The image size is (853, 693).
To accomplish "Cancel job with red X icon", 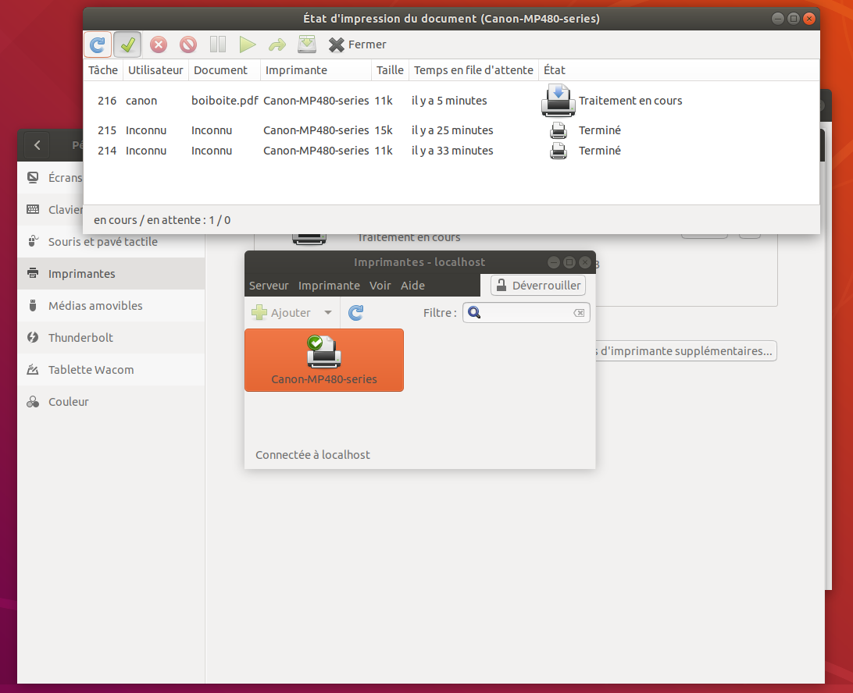I will (159, 44).
